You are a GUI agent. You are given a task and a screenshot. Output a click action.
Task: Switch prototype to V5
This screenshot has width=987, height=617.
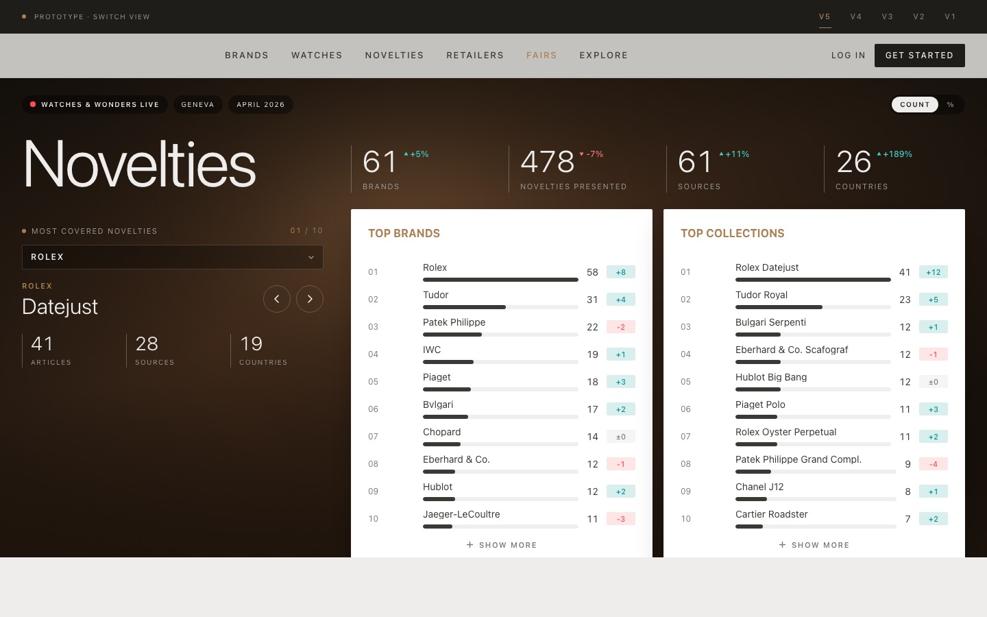[x=825, y=16]
